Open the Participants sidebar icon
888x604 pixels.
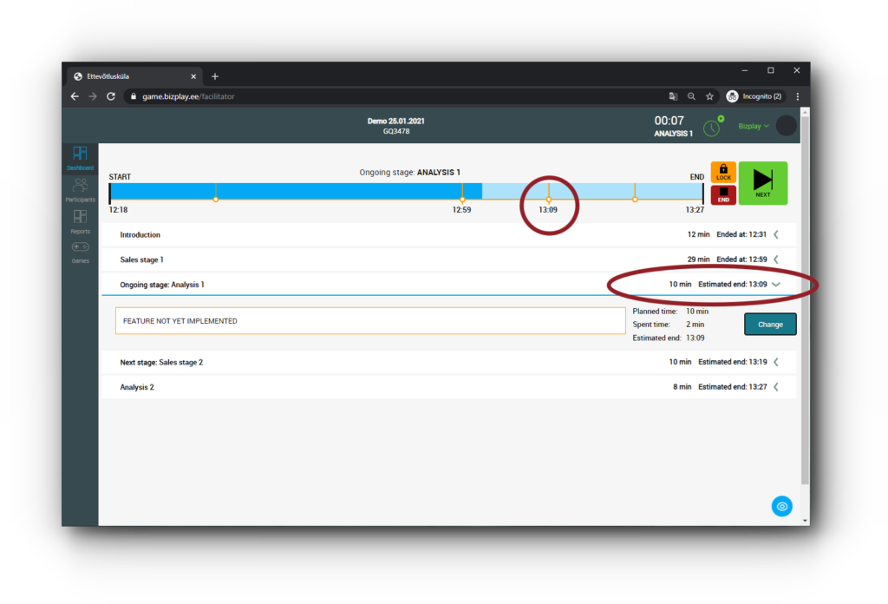[80, 189]
